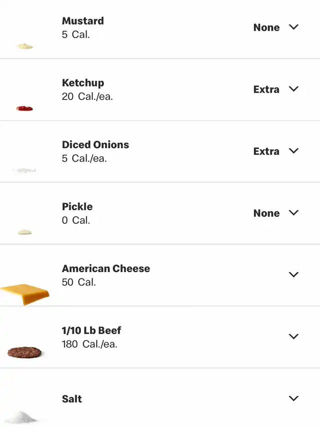Expand the Ketchup quantity chevron

click(x=293, y=89)
